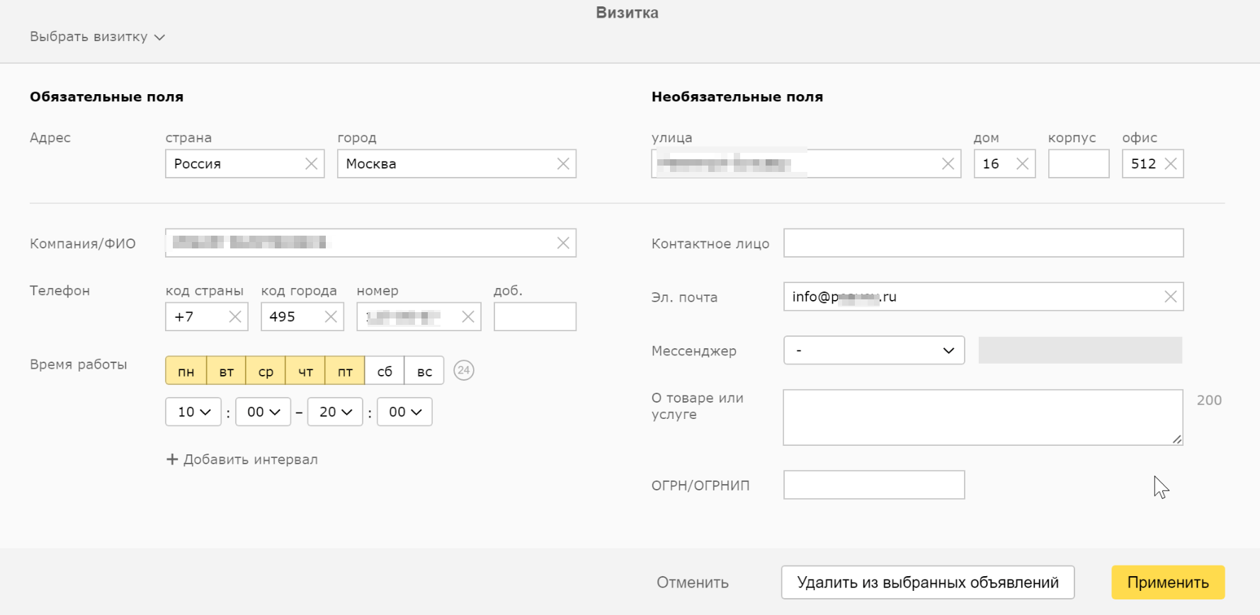Image resolution: width=1260 pixels, height=615 pixels.
Task: Clear the email address field
Action: 1170,297
